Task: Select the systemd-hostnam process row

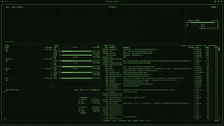Action: [160, 63]
